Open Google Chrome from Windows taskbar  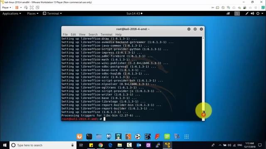(101, 145)
